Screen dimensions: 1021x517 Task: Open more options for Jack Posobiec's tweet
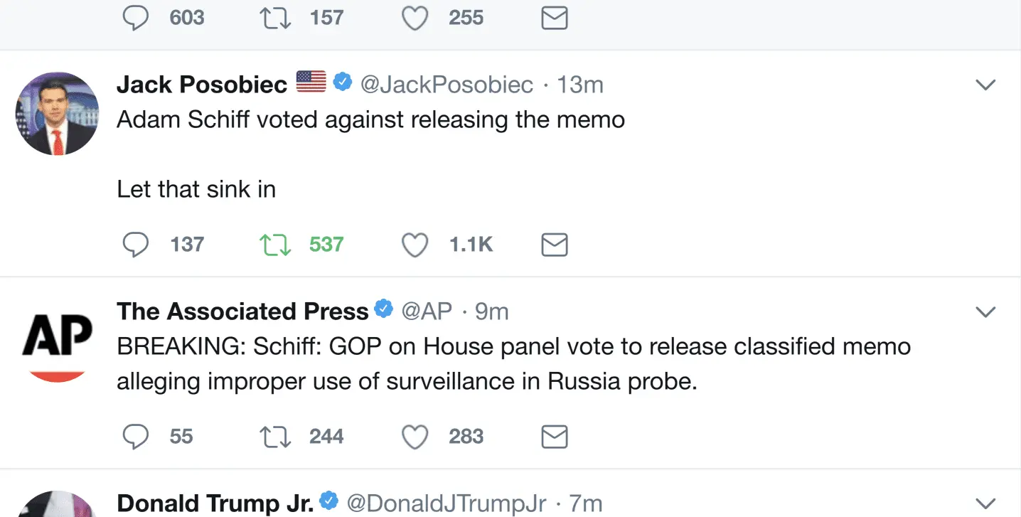tap(985, 85)
